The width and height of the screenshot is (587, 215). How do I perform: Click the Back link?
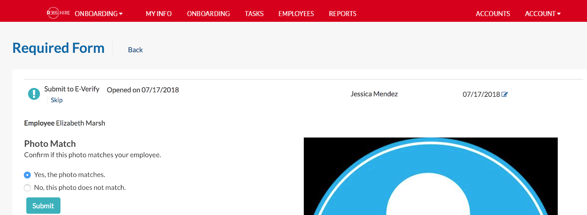[x=135, y=50]
